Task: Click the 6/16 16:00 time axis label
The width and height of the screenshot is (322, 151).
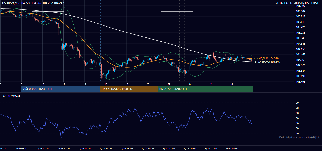Action: pos(106,149)
